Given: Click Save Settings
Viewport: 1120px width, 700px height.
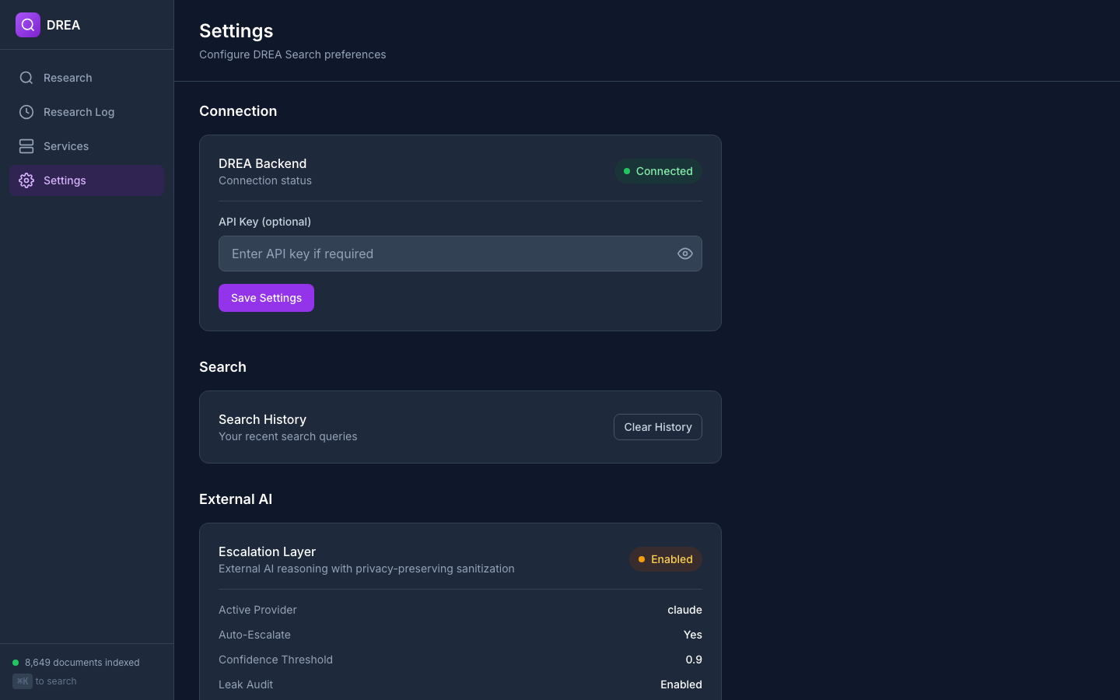Looking at the screenshot, I should (266, 298).
